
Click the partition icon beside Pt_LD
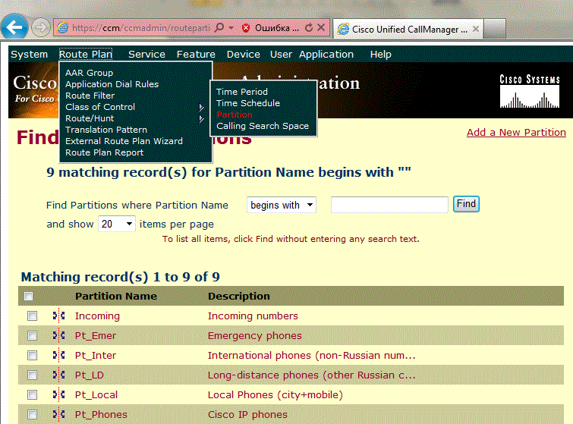[58, 375]
